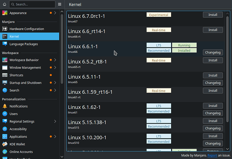Select Hardware Configuration menu item
The width and height of the screenshot is (232, 159).
click(30, 29)
